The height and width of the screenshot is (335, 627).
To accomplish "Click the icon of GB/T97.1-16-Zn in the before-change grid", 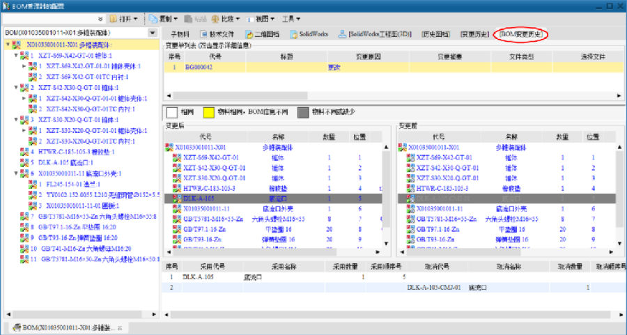I will 410,229.
